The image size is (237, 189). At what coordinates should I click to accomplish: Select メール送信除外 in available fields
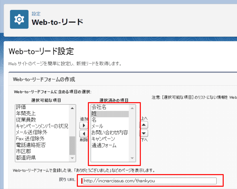[x=42, y=132]
